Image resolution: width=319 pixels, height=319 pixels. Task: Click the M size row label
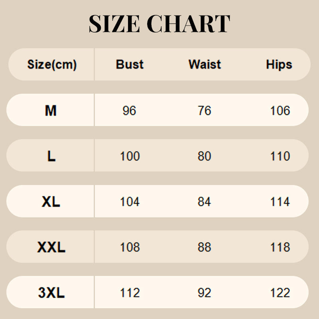[x=51, y=110]
